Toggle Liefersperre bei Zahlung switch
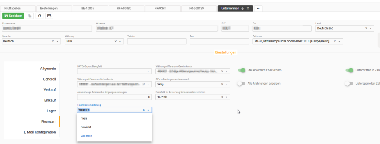This screenshot has width=380, height=144. (349, 84)
